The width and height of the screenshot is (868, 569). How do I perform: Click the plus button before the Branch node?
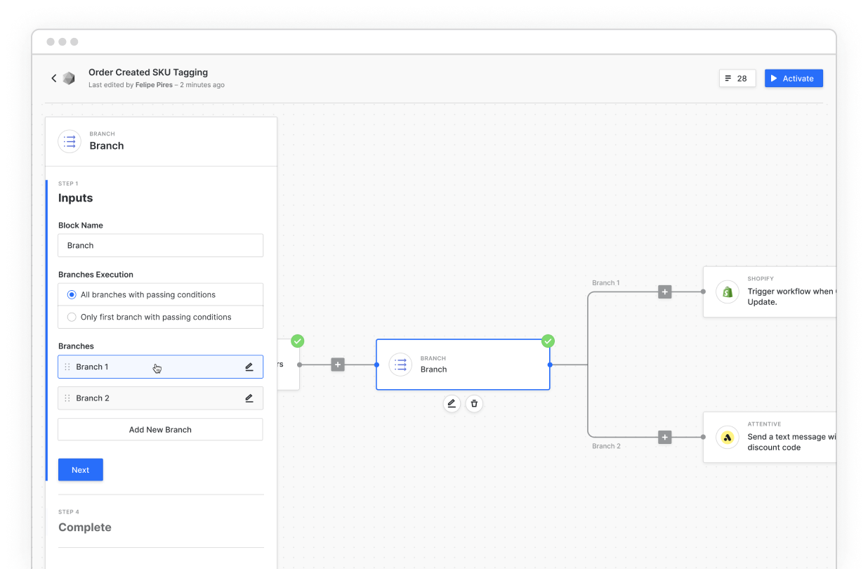[x=338, y=365]
